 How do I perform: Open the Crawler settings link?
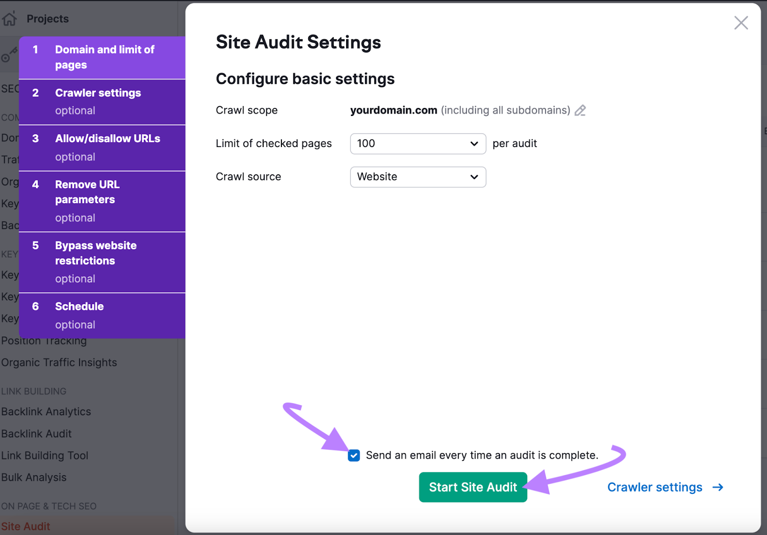655,487
